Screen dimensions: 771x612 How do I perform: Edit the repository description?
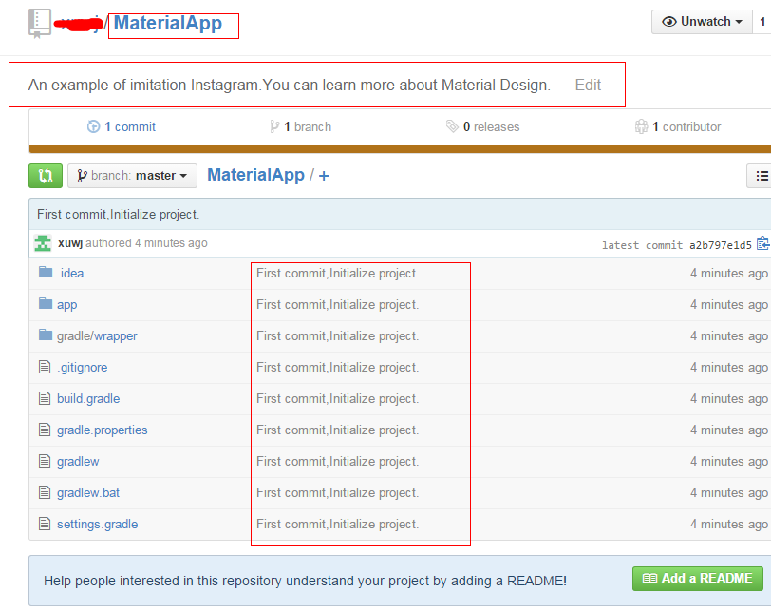pos(588,86)
